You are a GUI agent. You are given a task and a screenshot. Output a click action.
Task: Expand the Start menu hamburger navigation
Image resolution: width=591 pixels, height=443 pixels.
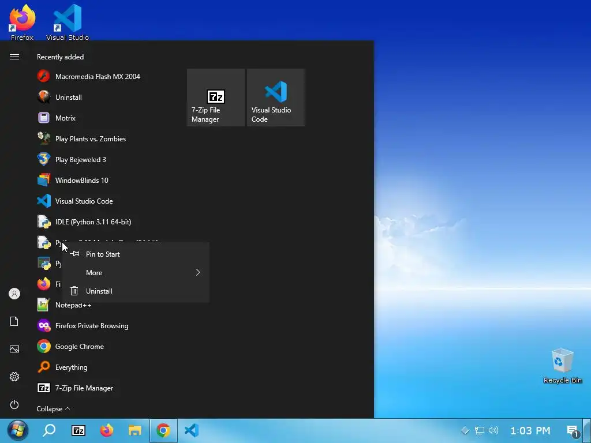point(14,57)
